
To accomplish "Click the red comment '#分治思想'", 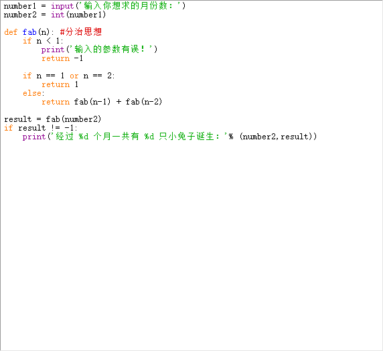I will (81, 31).
